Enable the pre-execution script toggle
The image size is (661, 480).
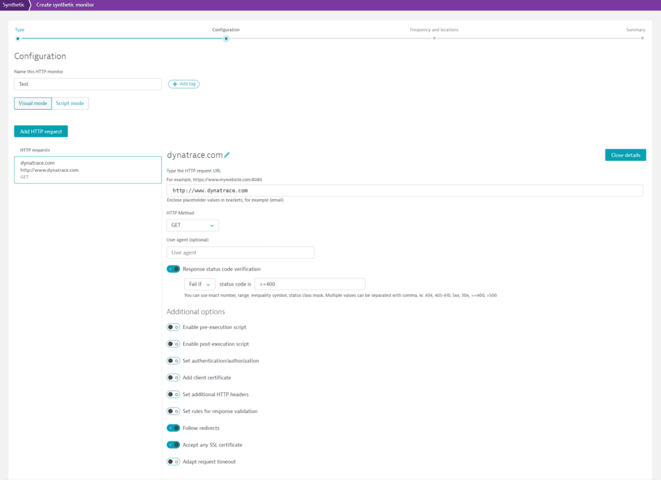(173, 327)
